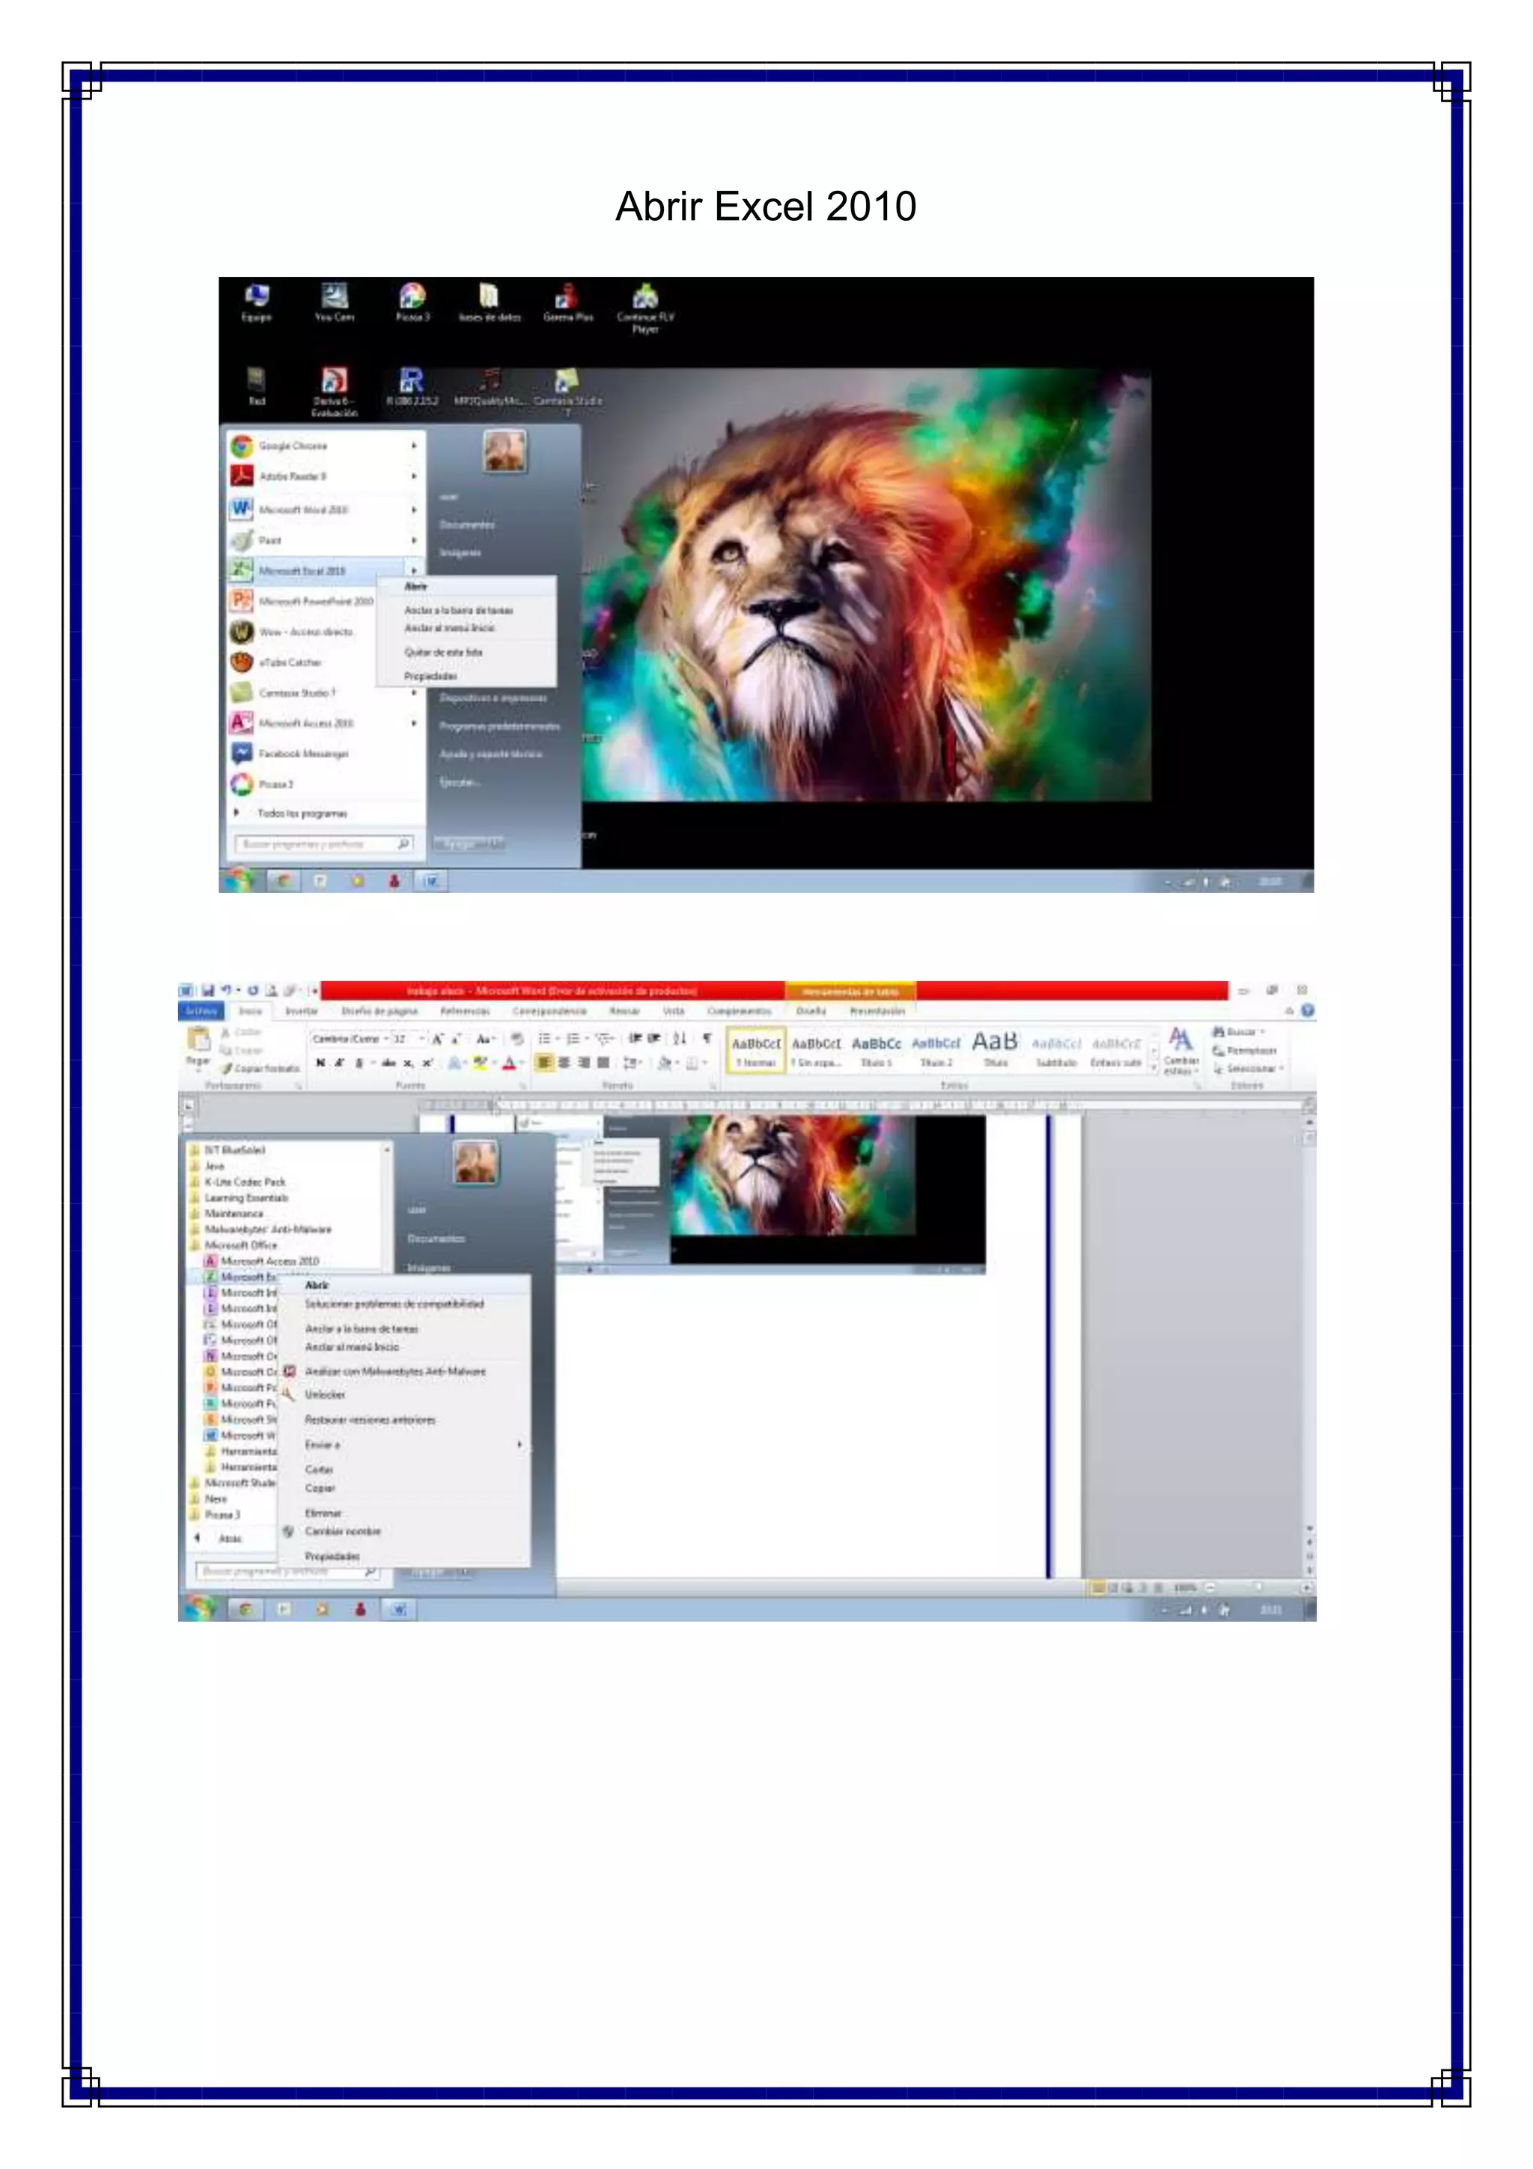The width and height of the screenshot is (1533, 2169).
Task: Click Atrás in the programs list
Action: tap(230, 1538)
